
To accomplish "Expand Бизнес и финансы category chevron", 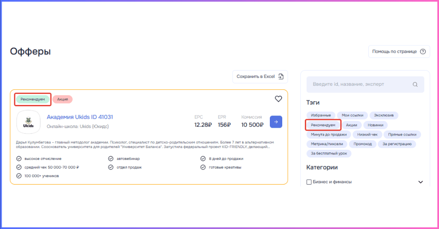I will coord(420,182).
